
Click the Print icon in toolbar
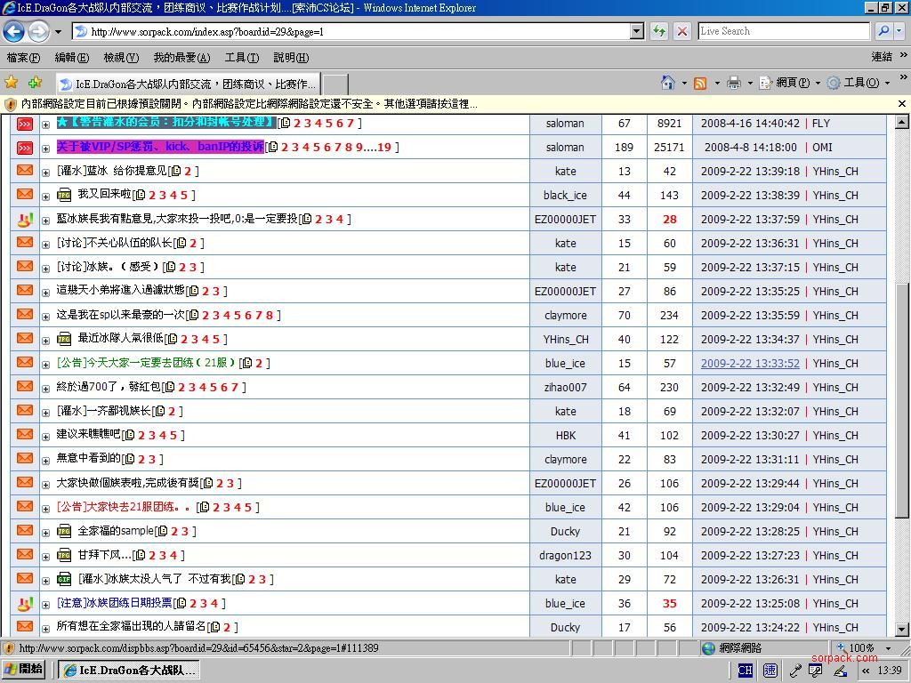tap(734, 83)
